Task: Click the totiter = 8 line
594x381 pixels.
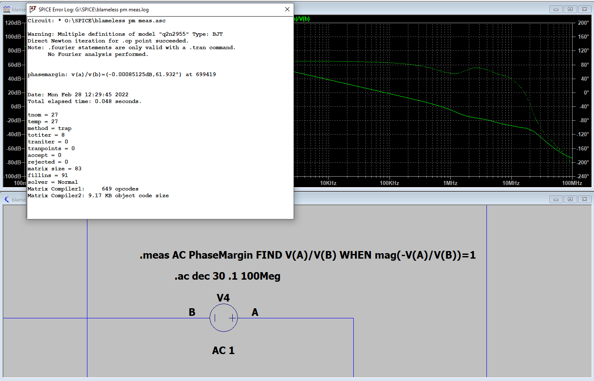Action: [x=46, y=135]
